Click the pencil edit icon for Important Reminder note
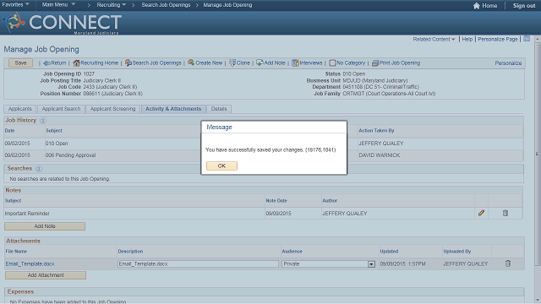Screen dimensions: 541x304 481,213
